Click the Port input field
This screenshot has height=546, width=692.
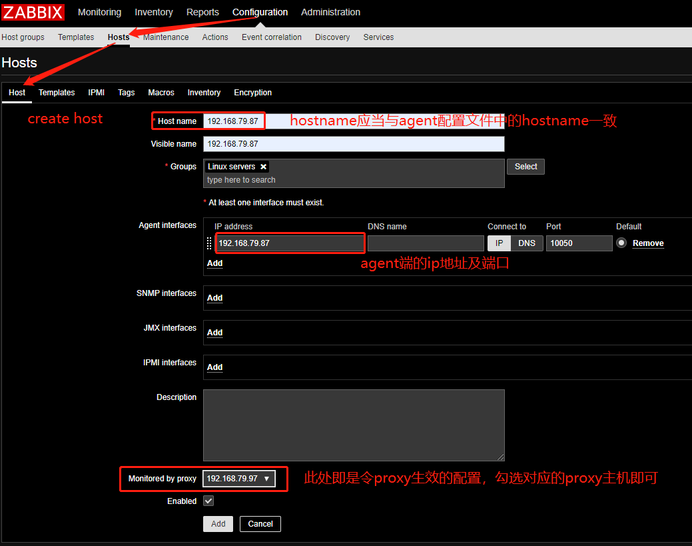tap(579, 243)
